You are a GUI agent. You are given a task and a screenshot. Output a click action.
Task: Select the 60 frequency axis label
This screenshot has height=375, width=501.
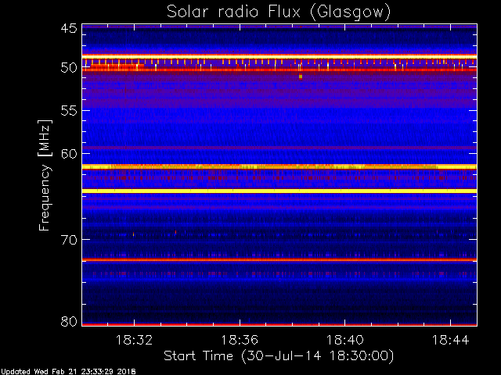[x=69, y=154]
